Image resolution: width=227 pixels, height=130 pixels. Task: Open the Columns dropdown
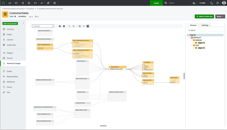[x=43, y=26]
